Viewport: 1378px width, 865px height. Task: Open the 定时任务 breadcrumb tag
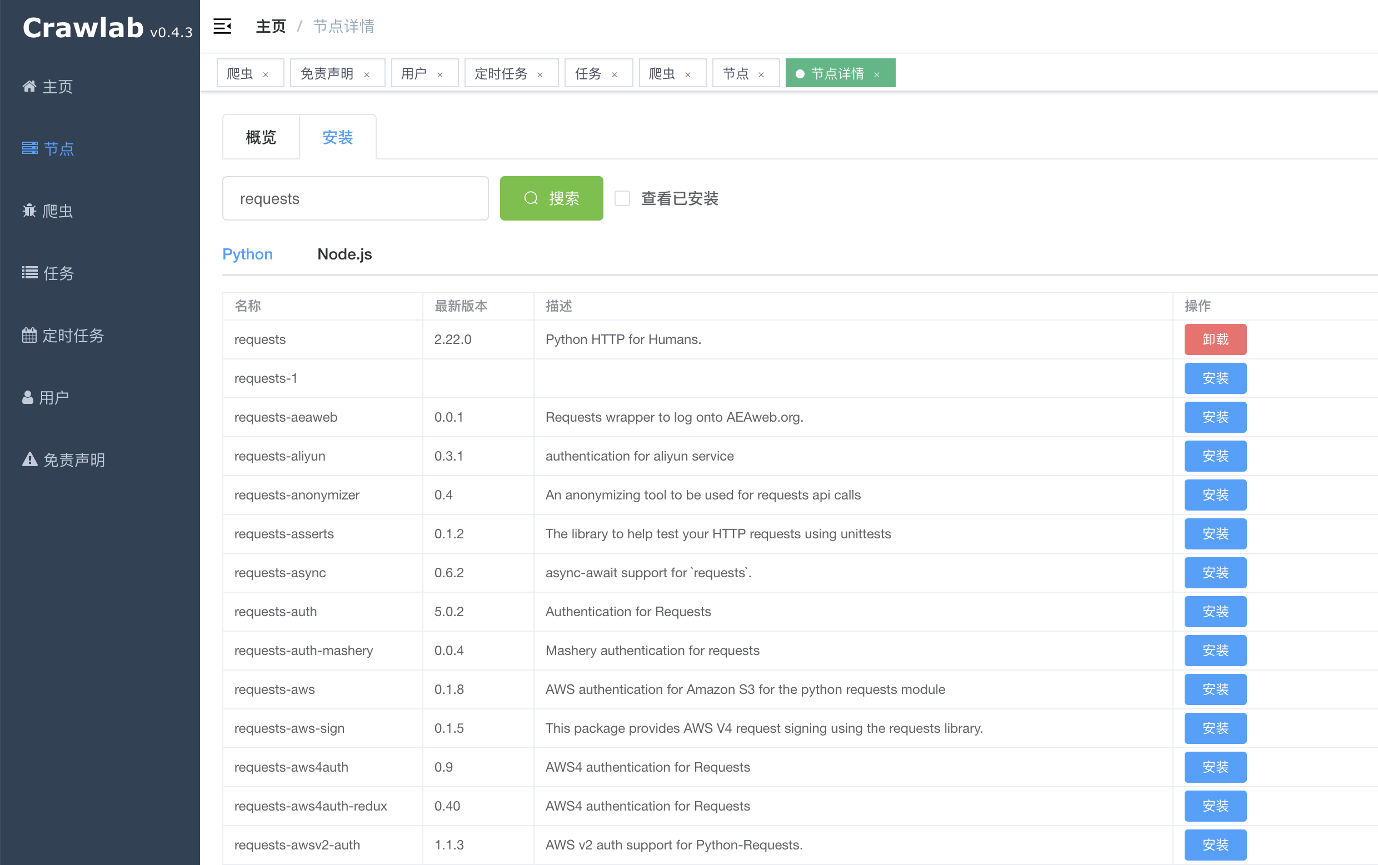point(501,73)
